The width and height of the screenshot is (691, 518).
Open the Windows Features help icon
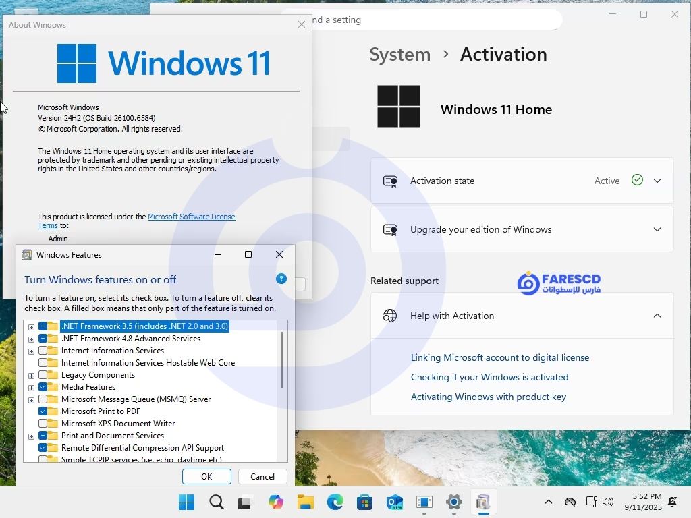(281, 279)
